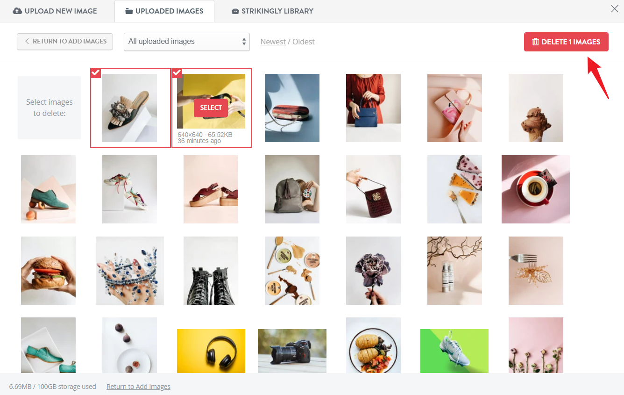Screen dimensions: 624x395
Task: Select the burger in hands image
Action: coord(48,271)
